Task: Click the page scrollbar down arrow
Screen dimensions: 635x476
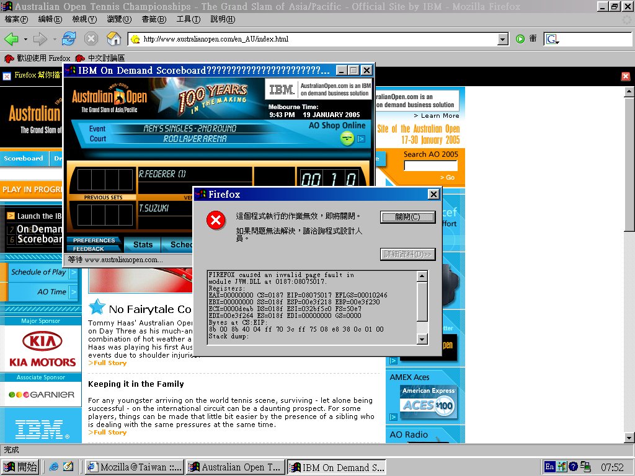Action: pos(629,438)
